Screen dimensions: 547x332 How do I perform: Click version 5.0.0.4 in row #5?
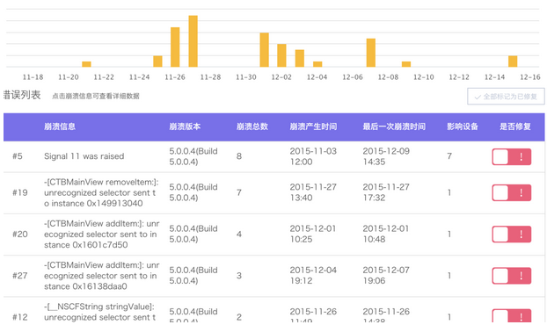(193, 156)
